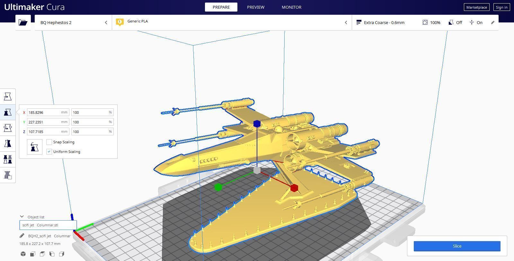Switch to the MONITOR stage

point(291,7)
